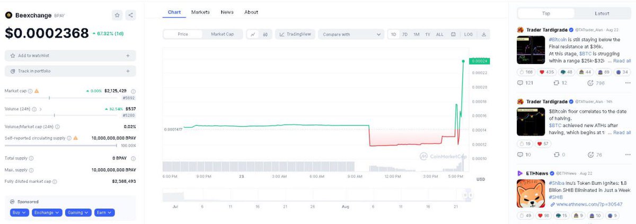The image size is (636, 224).
Task: Open the Chart tab
Action: click(x=174, y=12)
